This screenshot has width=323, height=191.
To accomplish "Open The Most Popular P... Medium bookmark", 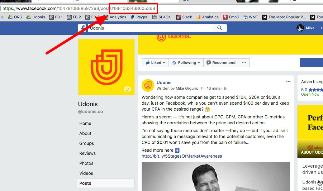I will 284,17.
